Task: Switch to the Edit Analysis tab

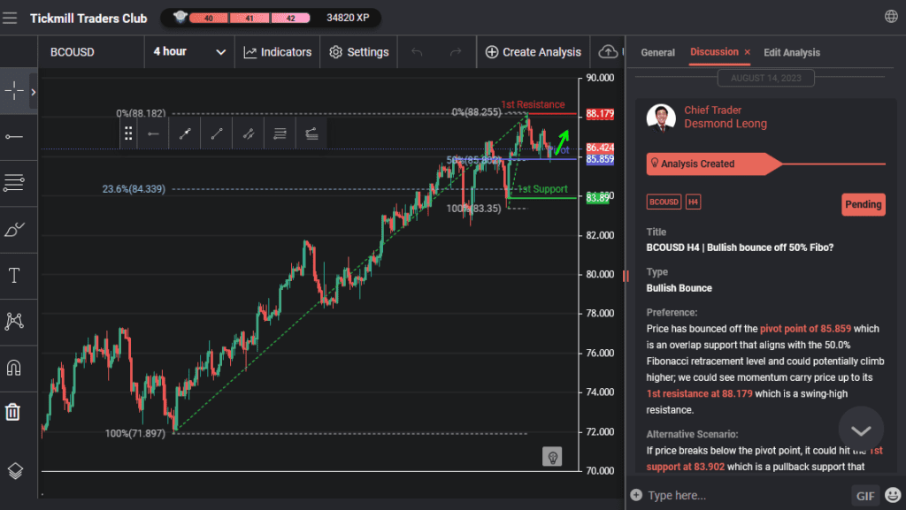Action: 792,52
